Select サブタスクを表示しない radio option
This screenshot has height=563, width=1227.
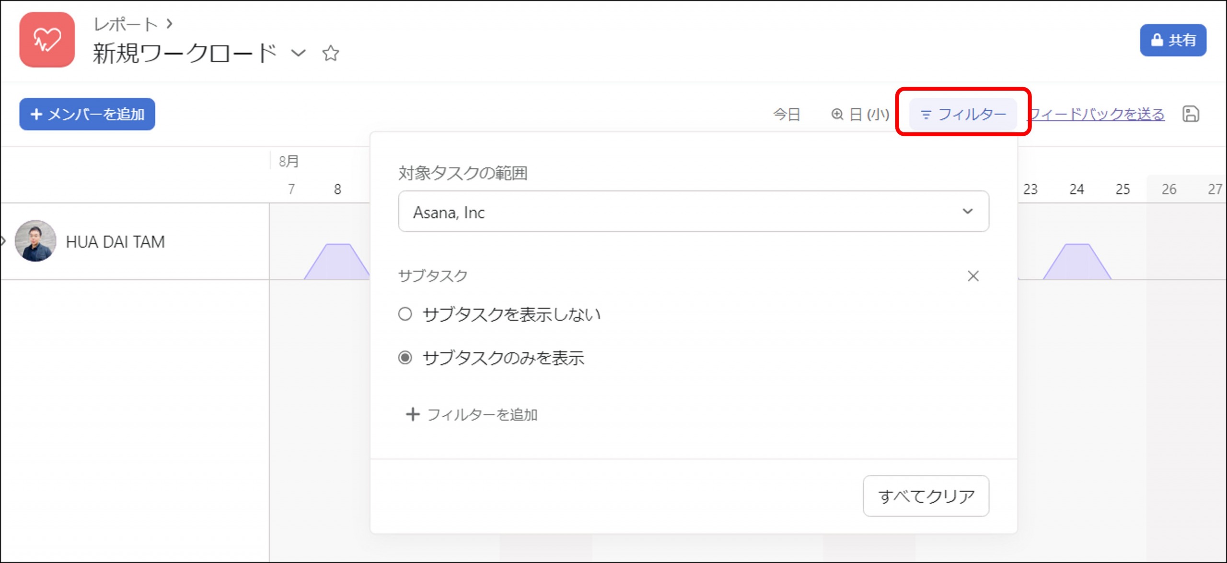point(405,314)
